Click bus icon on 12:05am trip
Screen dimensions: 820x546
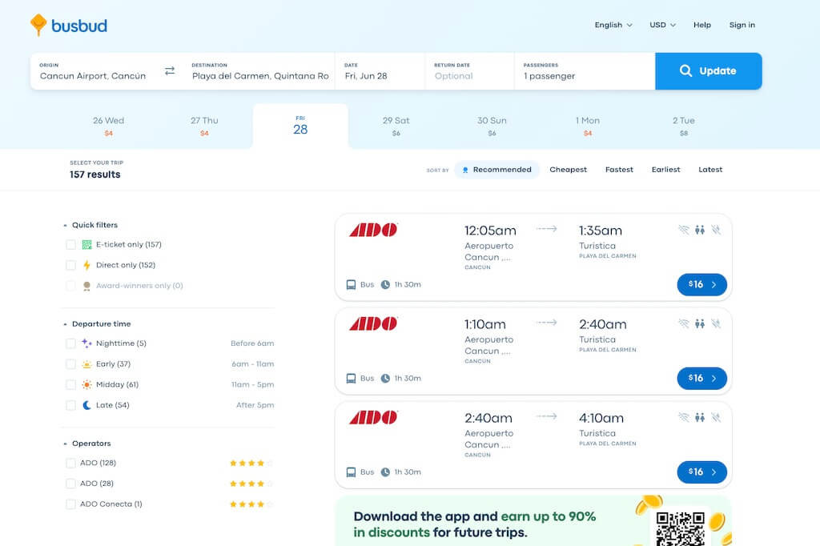tap(351, 284)
